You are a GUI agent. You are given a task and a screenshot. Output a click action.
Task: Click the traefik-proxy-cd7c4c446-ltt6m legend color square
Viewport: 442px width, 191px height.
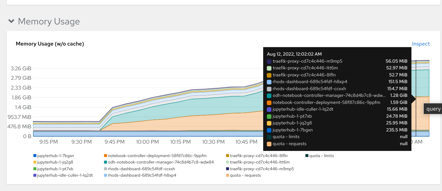pyautogui.click(x=227, y=162)
